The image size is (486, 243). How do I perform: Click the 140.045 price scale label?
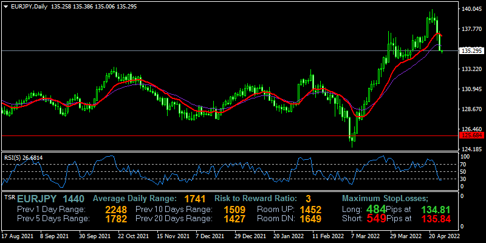coord(471,9)
